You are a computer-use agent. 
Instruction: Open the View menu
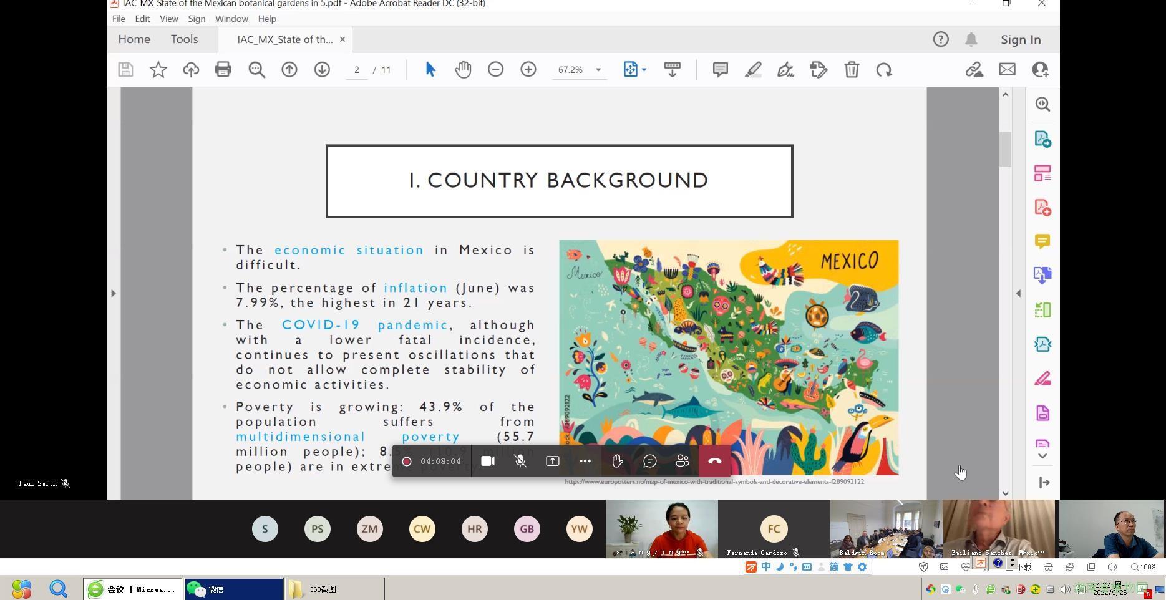[x=168, y=19]
